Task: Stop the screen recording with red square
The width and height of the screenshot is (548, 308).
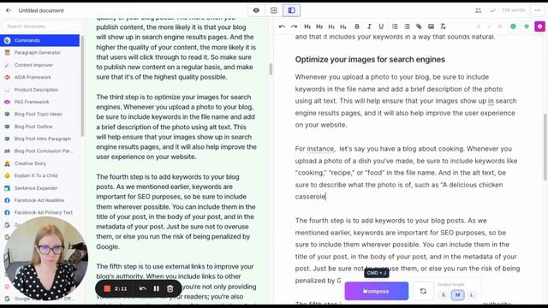Action: 107,289
